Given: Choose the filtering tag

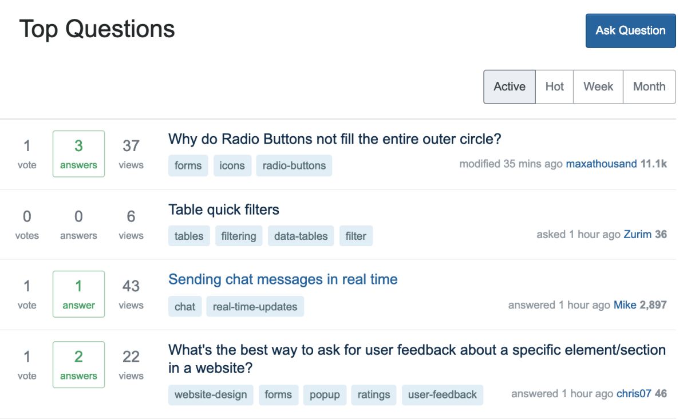Looking at the screenshot, I should pyautogui.click(x=238, y=236).
